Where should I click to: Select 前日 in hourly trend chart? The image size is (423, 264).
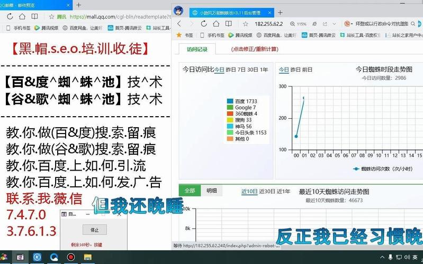point(307,70)
